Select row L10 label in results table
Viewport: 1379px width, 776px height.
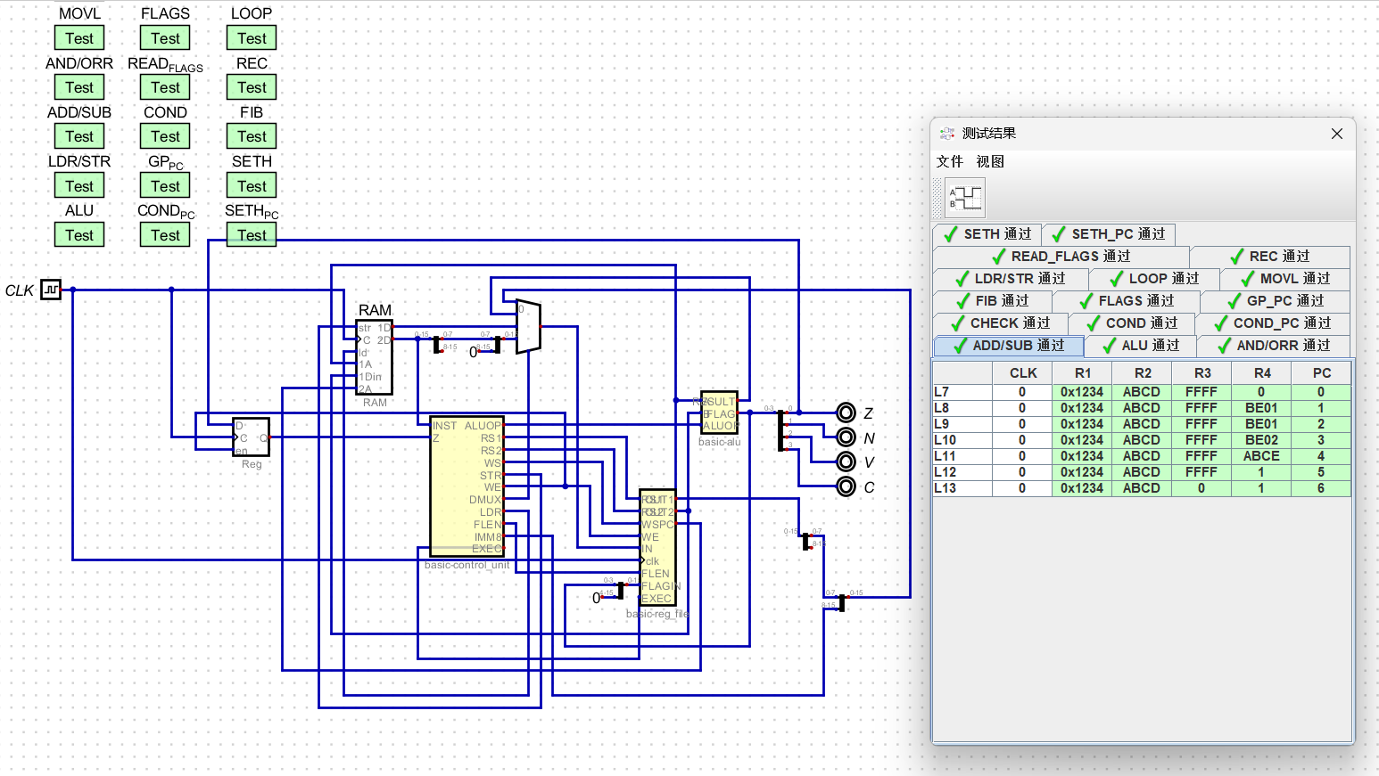(x=962, y=440)
